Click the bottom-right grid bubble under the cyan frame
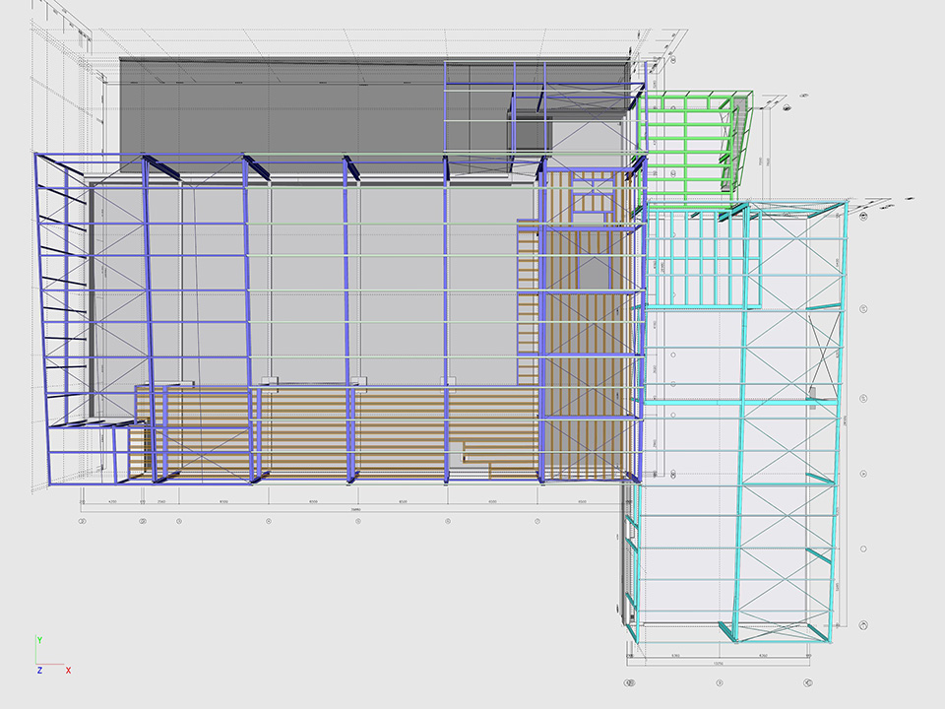945x709 pixels. click(808, 681)
